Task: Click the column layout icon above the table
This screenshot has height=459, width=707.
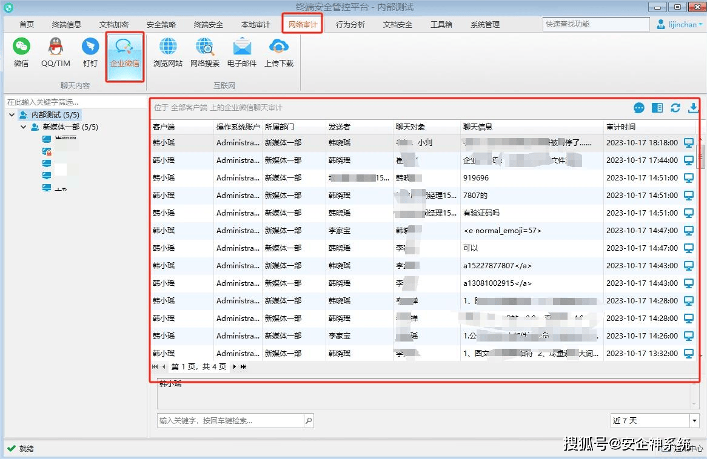Action: tap(657, 108)
